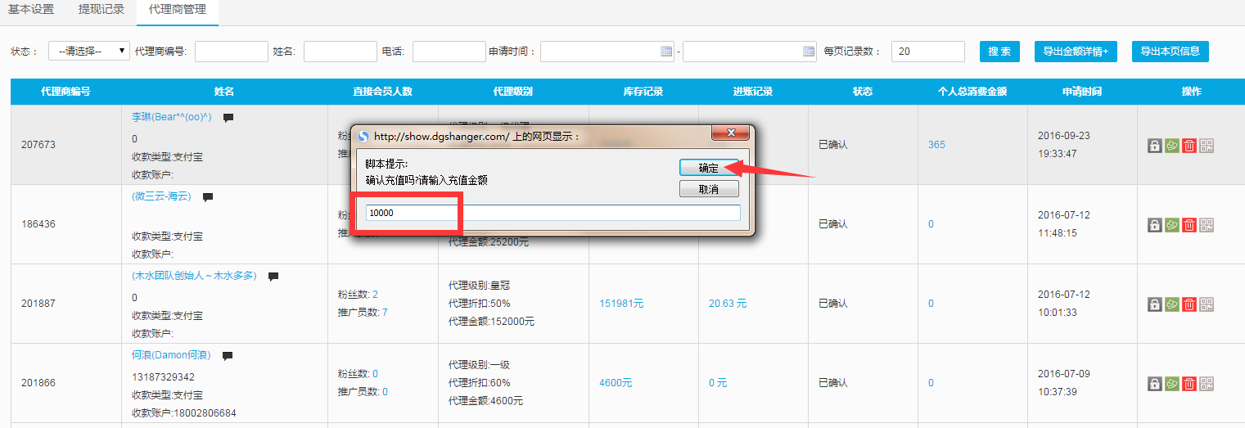
Task: Click the message bubble icon beside 李琳
Action: 228,118
